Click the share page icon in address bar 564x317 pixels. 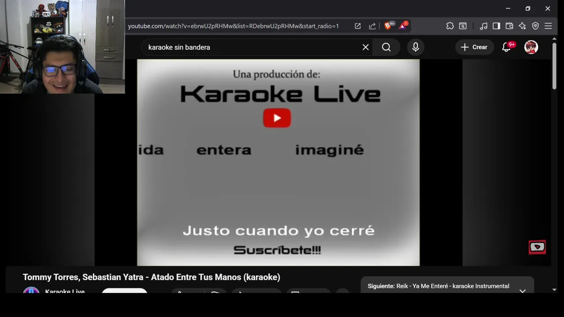click(372, 26)
